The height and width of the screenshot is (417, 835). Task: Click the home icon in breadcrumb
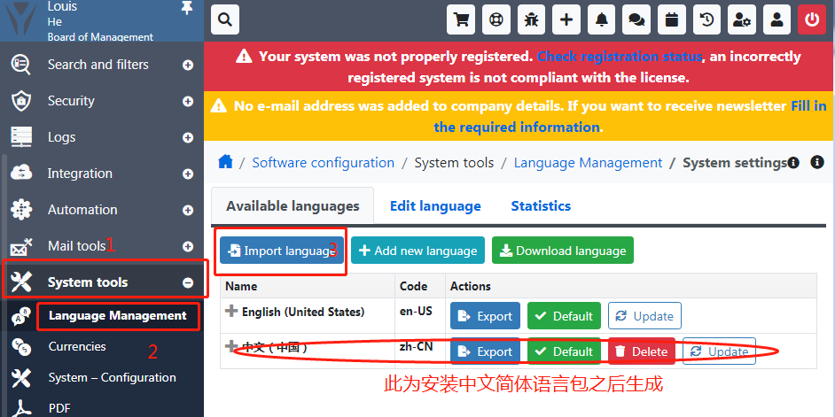(225, 162)
